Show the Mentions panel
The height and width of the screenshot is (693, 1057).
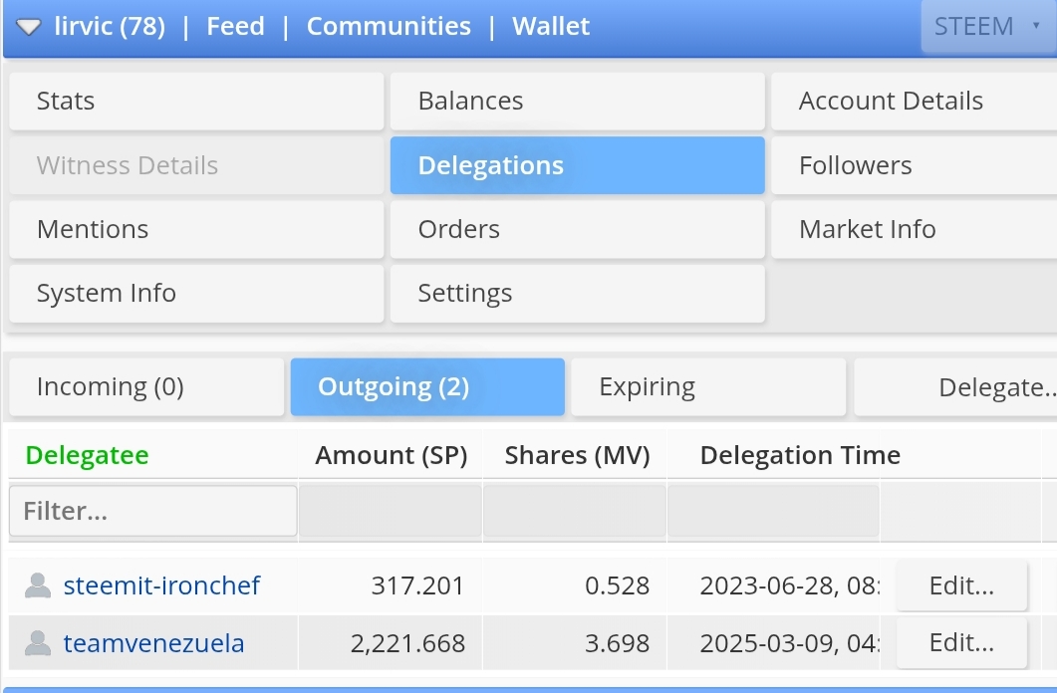196,230
